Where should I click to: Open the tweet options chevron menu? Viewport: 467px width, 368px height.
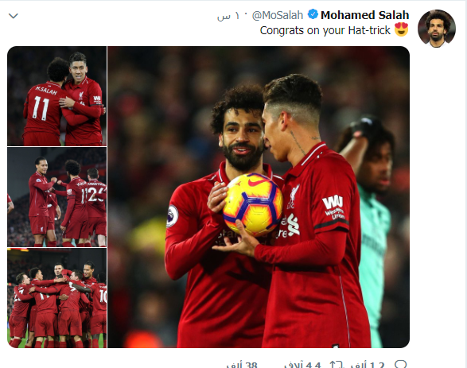(x=14, y=16)
